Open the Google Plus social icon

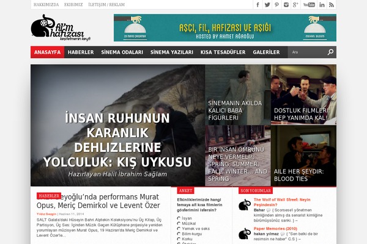295,5
